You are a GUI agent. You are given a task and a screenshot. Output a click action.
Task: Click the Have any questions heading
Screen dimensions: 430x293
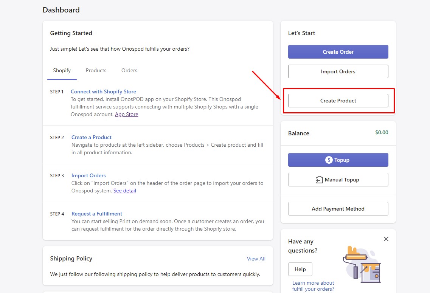pyautogui.click(x=303, y=246)
